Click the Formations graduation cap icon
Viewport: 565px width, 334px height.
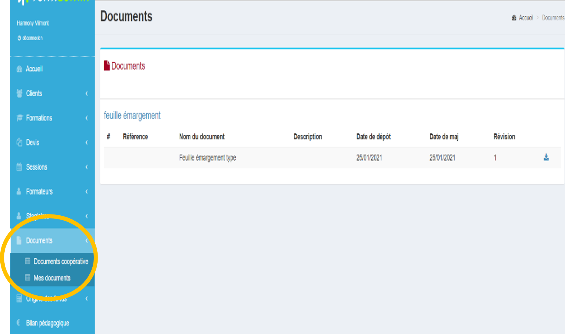point(19,118)
